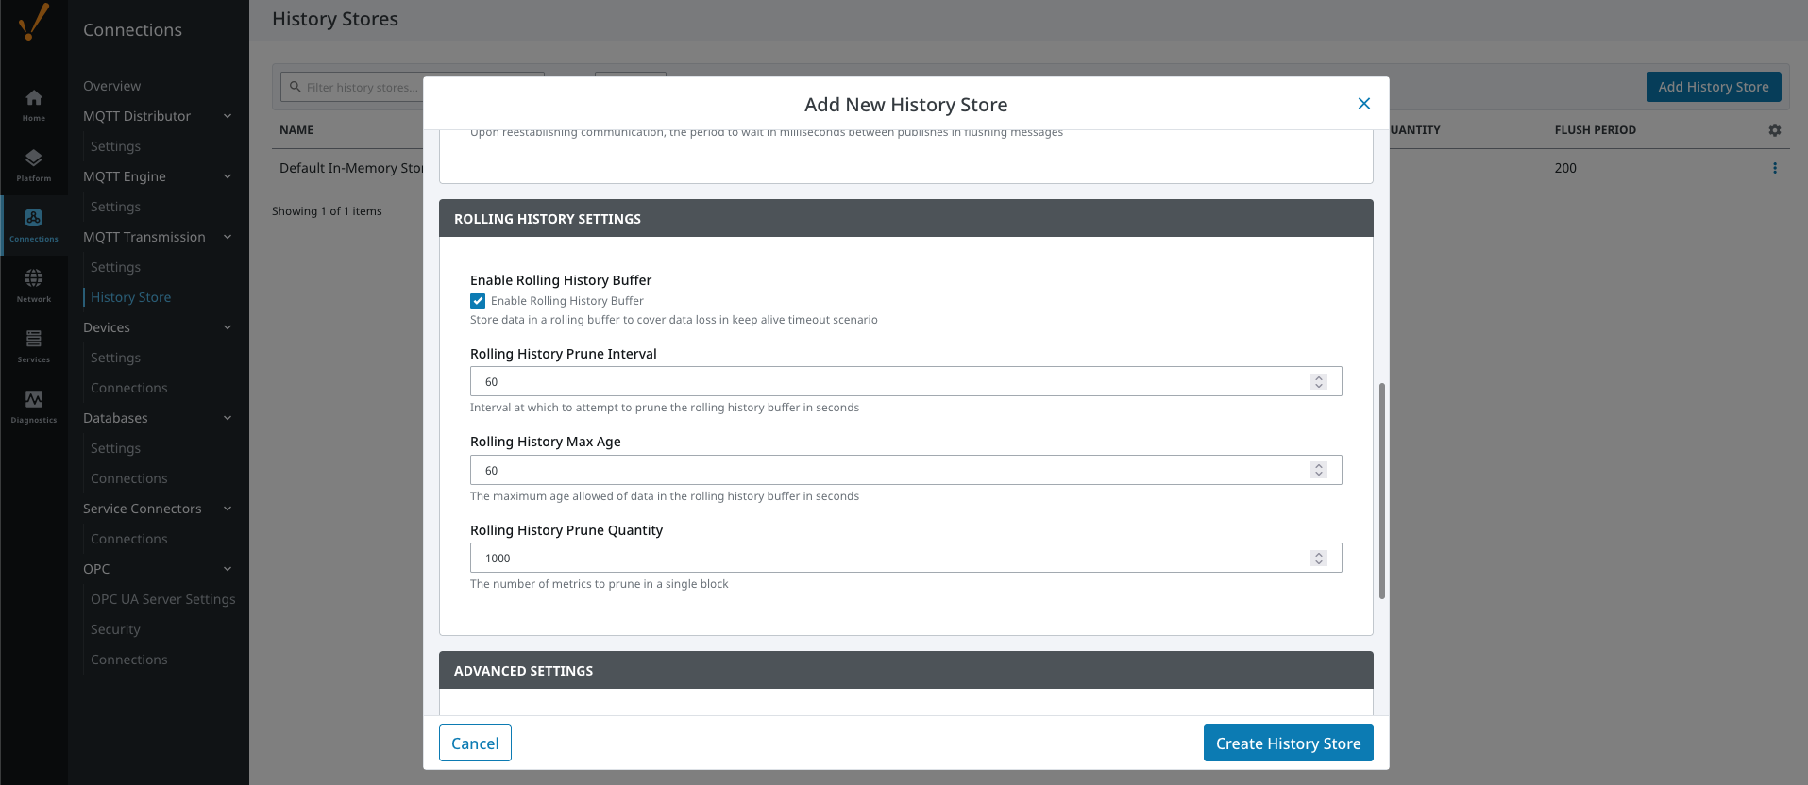Open the Services section icon
1808x785 pixels.
tap(34, 345)
